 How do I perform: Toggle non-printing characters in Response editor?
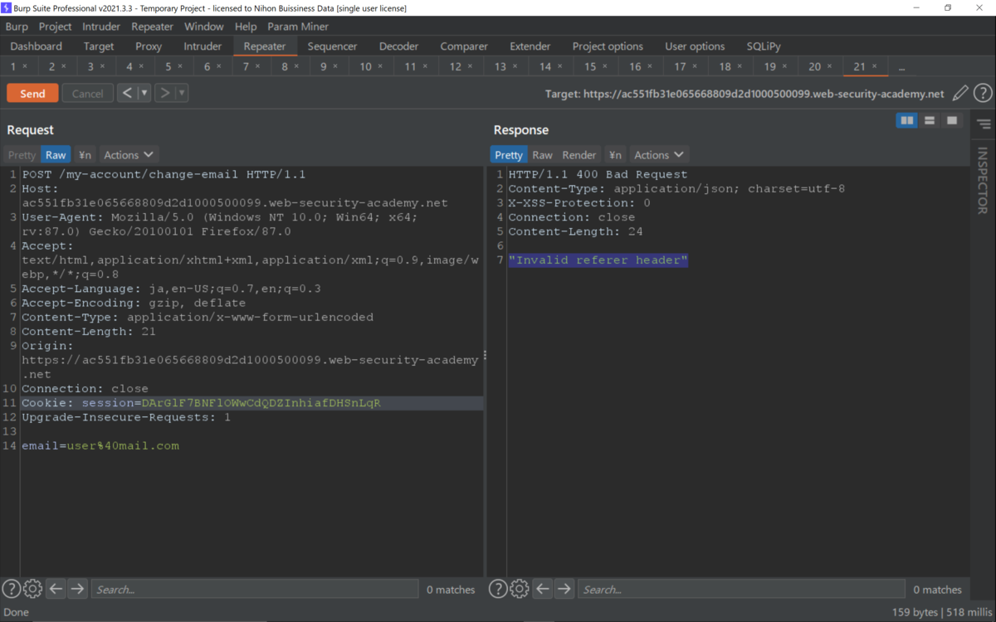point(615,154)
